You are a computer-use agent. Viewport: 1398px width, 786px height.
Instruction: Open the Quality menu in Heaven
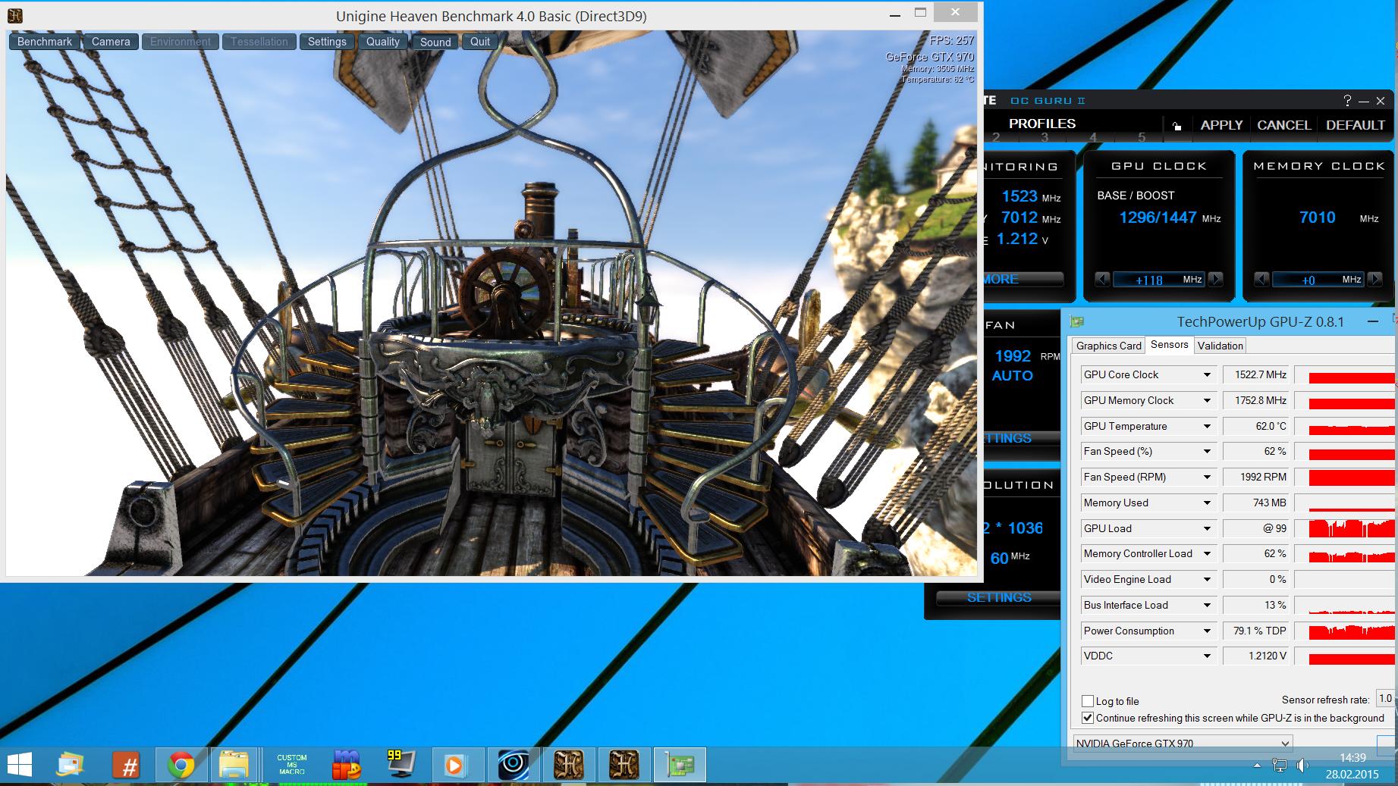click(x=383, y=42)
